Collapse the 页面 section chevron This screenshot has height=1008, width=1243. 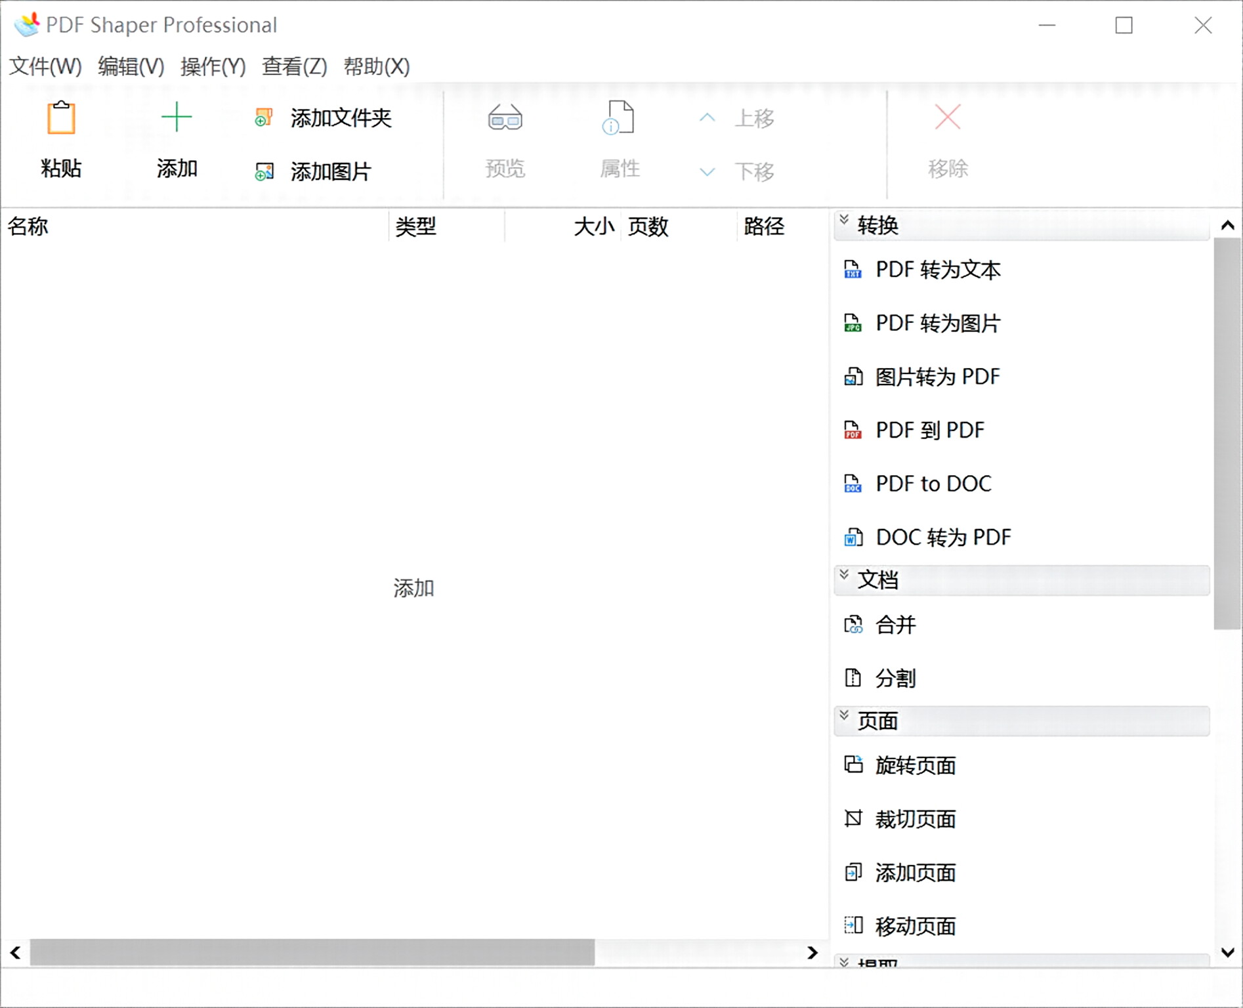(x=845, y=715)
